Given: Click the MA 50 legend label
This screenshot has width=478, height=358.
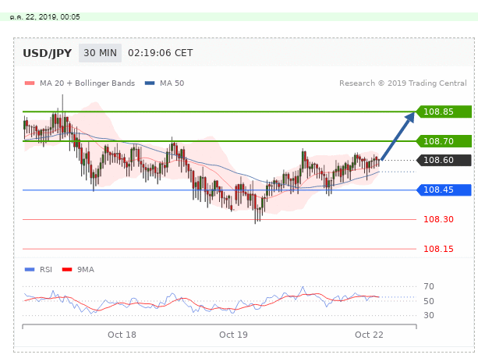Looking at the screenshot, I should click(172, 83).
